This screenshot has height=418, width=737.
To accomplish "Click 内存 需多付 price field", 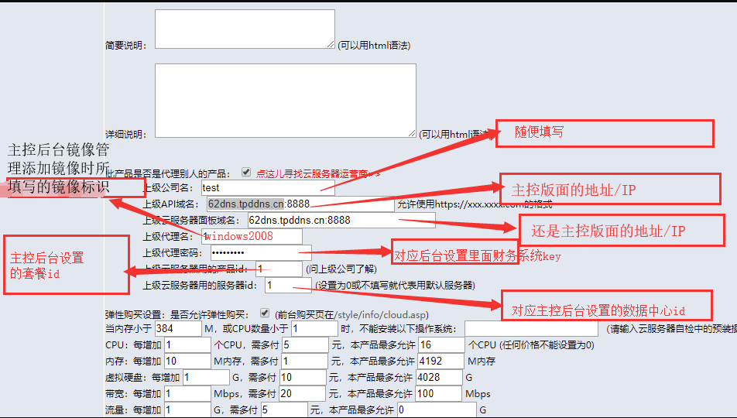I will click(x=304, y=361).
